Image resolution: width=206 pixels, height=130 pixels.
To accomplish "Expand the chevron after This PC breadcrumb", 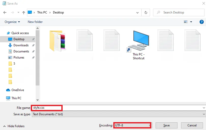I will click(x=50, y=12).
